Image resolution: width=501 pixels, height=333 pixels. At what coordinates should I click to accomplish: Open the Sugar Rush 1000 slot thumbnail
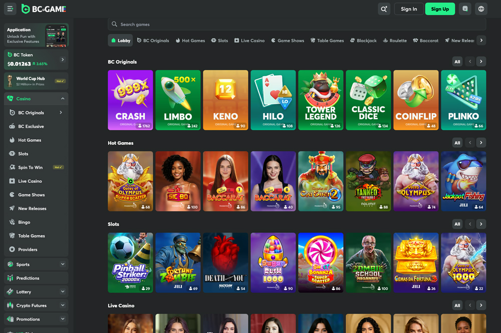click(x=273, y=263)
